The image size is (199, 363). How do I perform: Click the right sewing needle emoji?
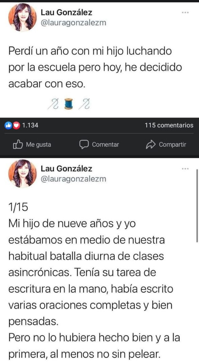click(84, 104)
